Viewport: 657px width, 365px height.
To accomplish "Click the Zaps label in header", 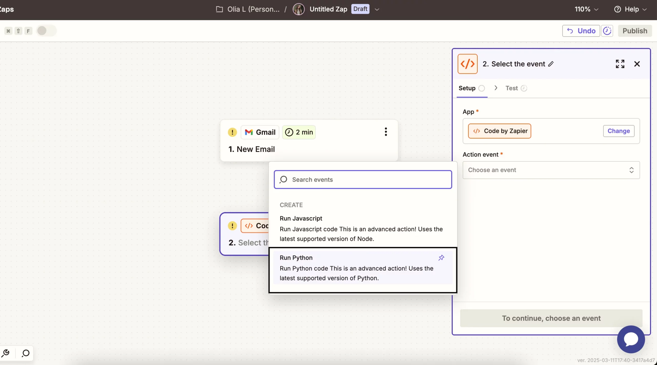I will click(x=7, y=9).
